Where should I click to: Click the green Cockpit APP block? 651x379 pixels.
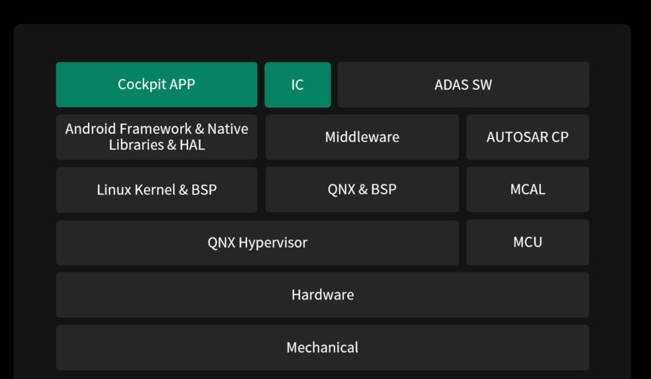157,84
